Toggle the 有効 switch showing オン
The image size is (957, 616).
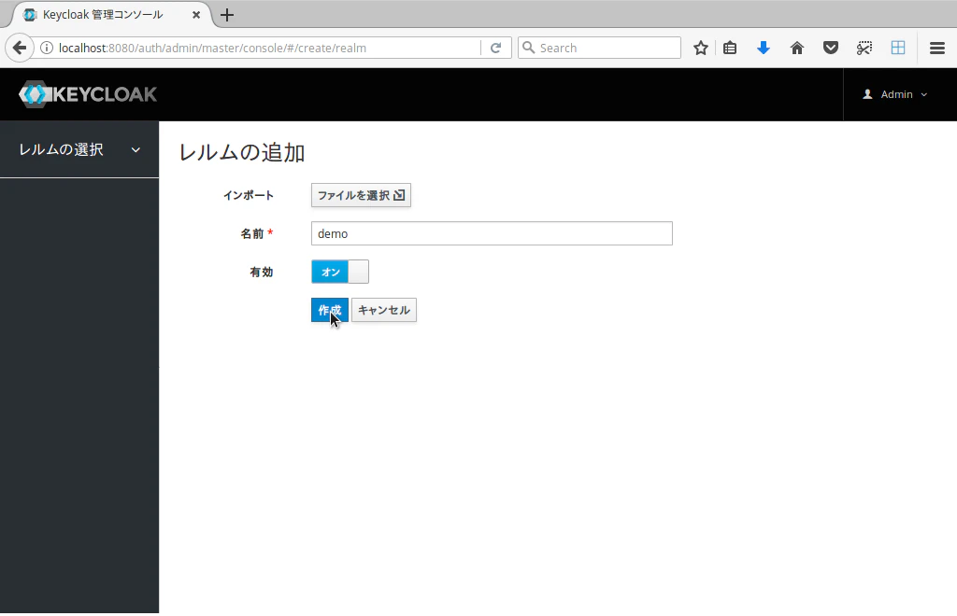[340, 272]
